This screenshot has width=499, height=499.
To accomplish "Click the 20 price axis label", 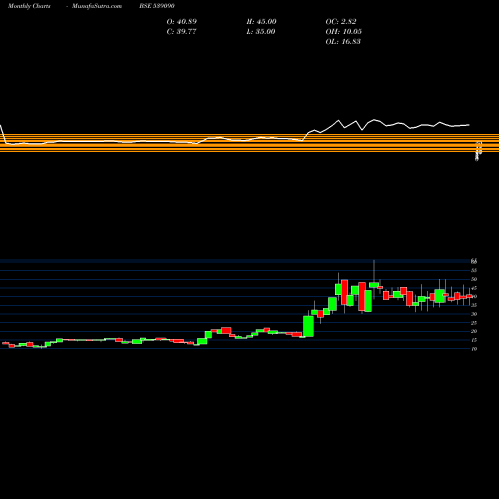I will click(474, 331).
